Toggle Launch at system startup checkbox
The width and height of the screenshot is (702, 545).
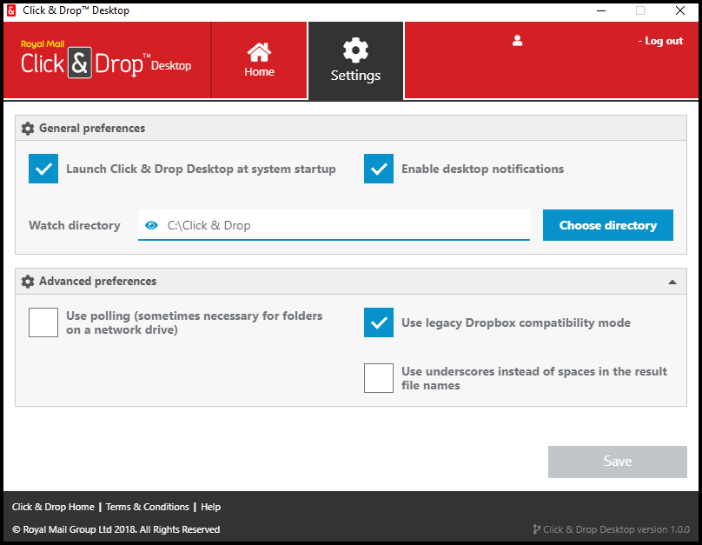tap(43, 169)
